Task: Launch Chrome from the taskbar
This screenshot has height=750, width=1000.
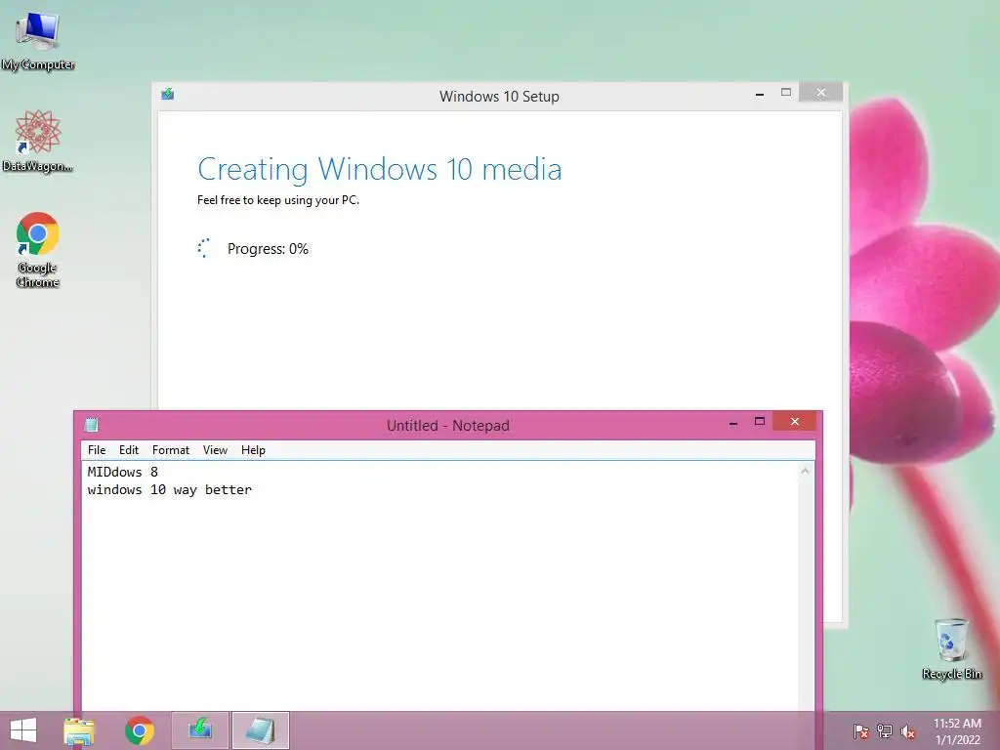Action: click(x=139, y=730)
